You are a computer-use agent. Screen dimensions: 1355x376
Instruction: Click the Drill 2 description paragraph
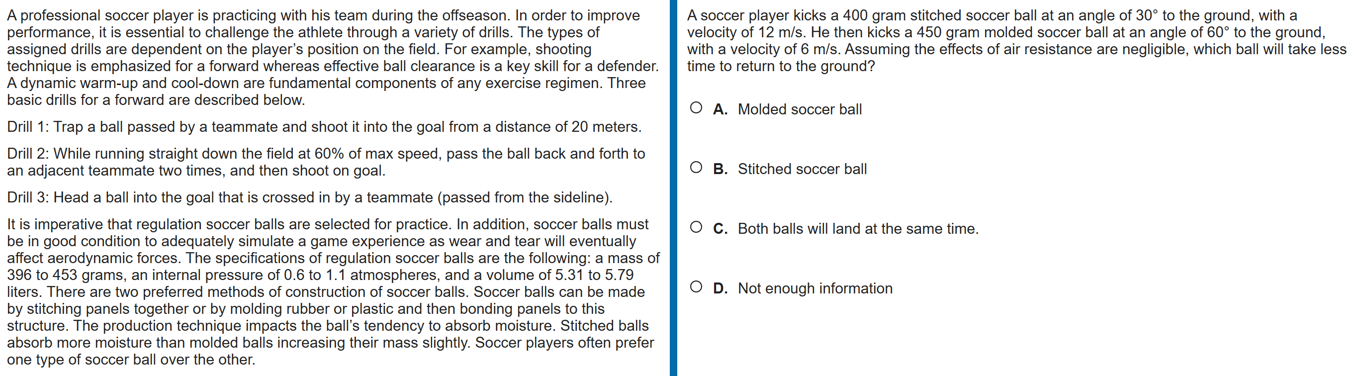[x=326, y=162]
